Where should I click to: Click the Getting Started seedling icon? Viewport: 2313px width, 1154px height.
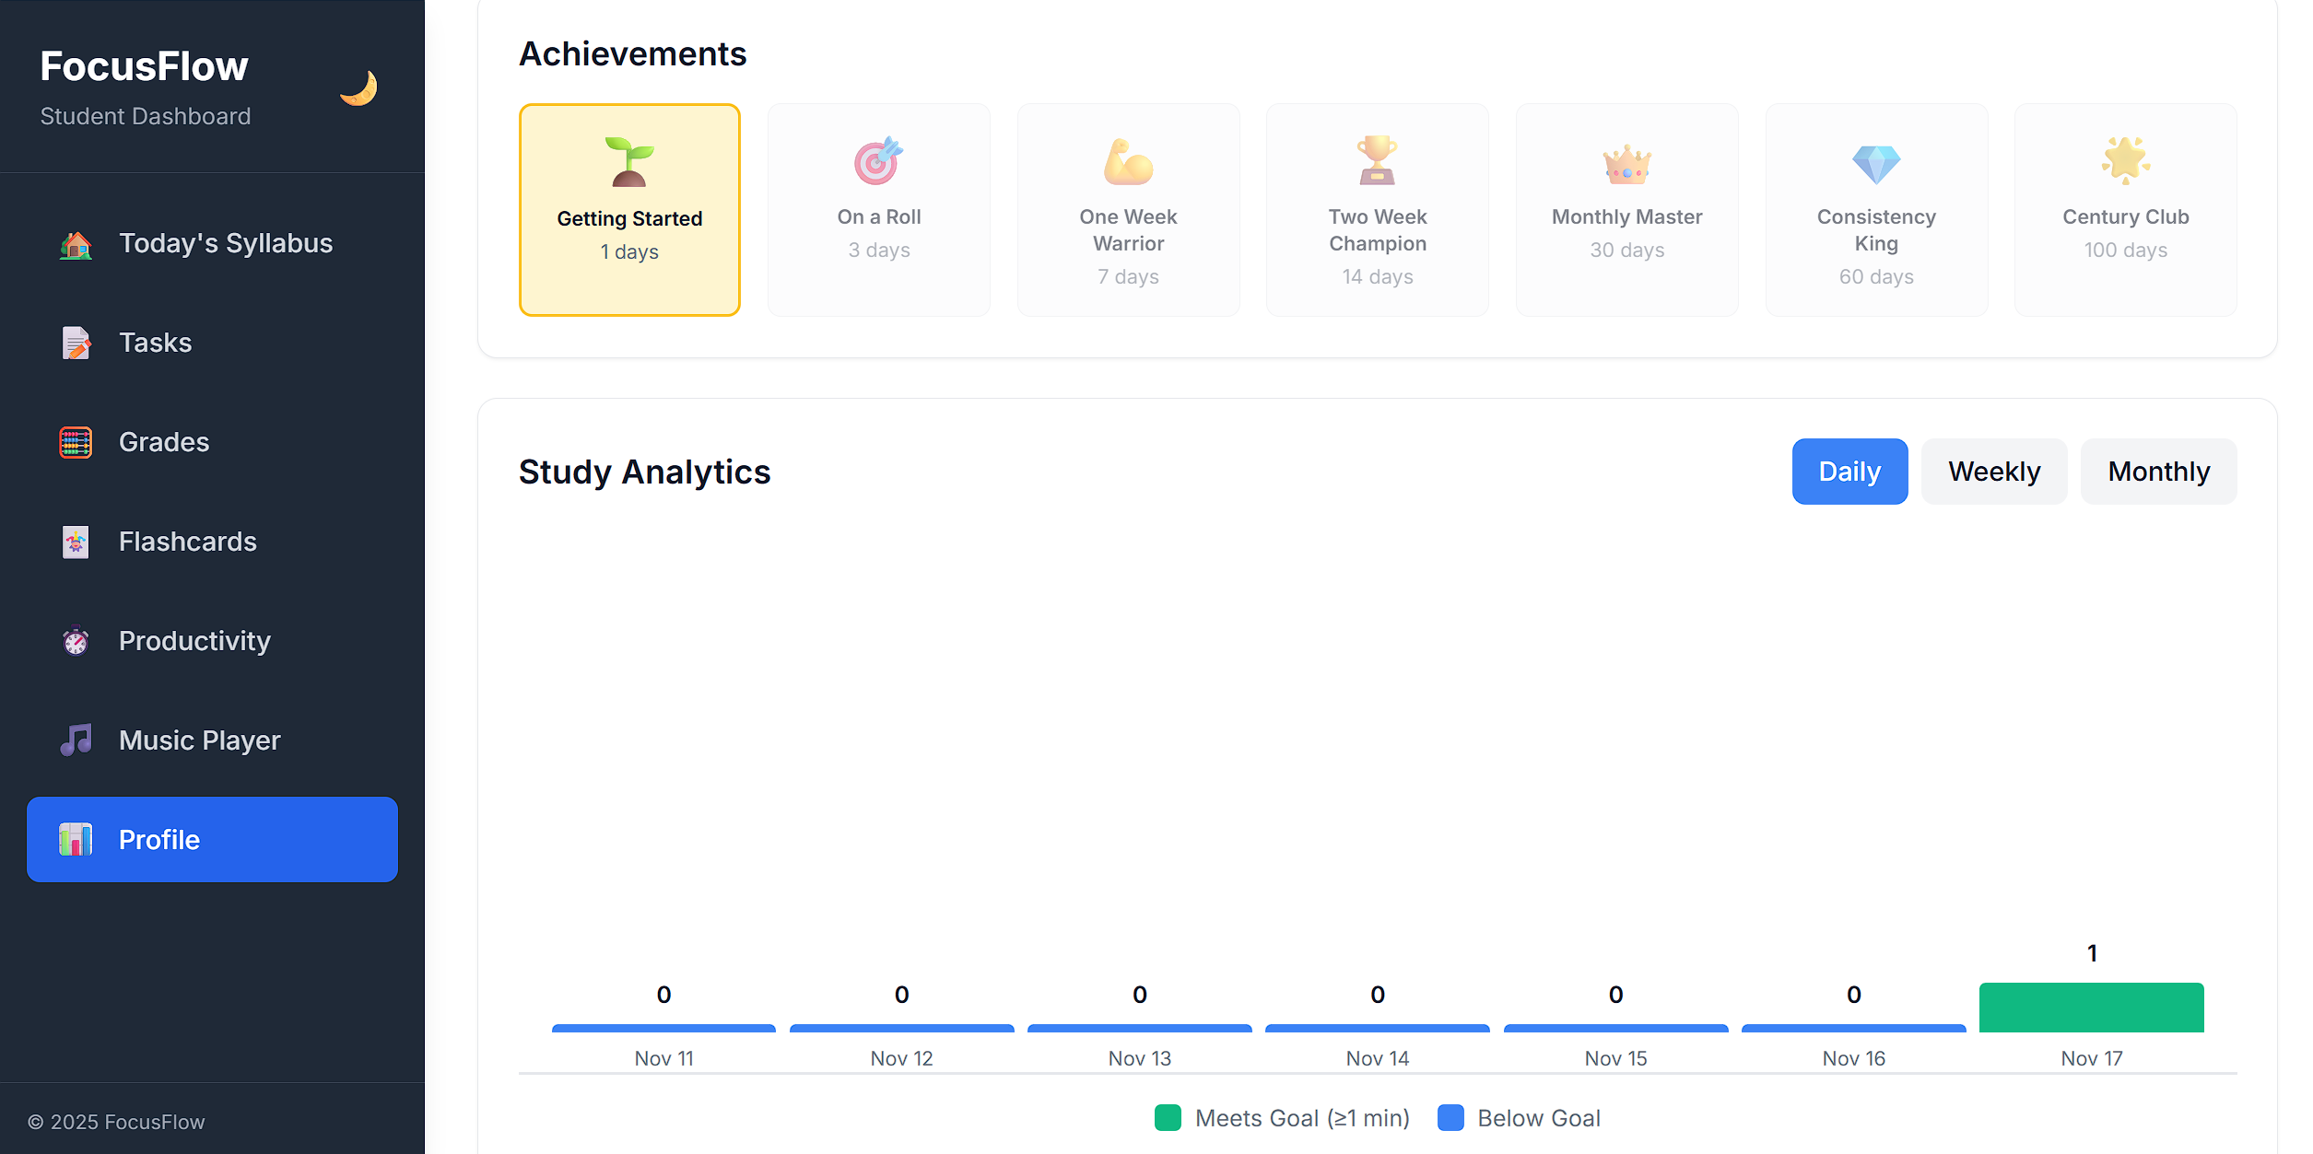[x=629, y=162]
